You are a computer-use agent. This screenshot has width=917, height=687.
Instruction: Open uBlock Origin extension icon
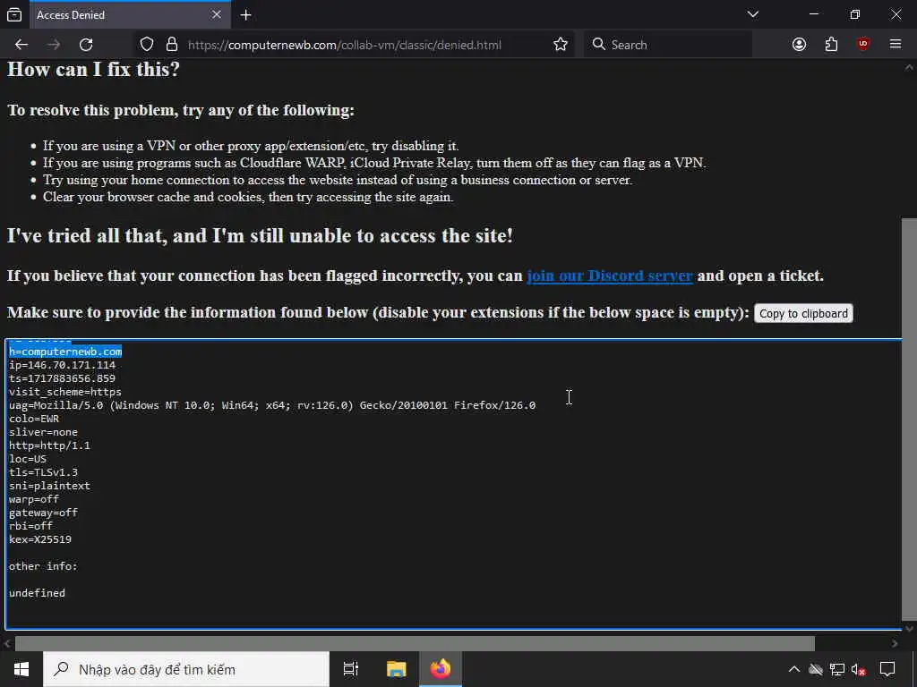pyautogui.click(x=863, y=45)
